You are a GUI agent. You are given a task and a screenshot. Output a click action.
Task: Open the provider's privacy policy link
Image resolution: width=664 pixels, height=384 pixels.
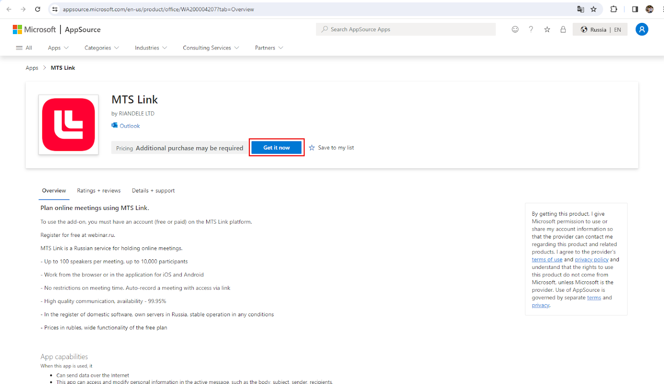click(x=591, y=259)
